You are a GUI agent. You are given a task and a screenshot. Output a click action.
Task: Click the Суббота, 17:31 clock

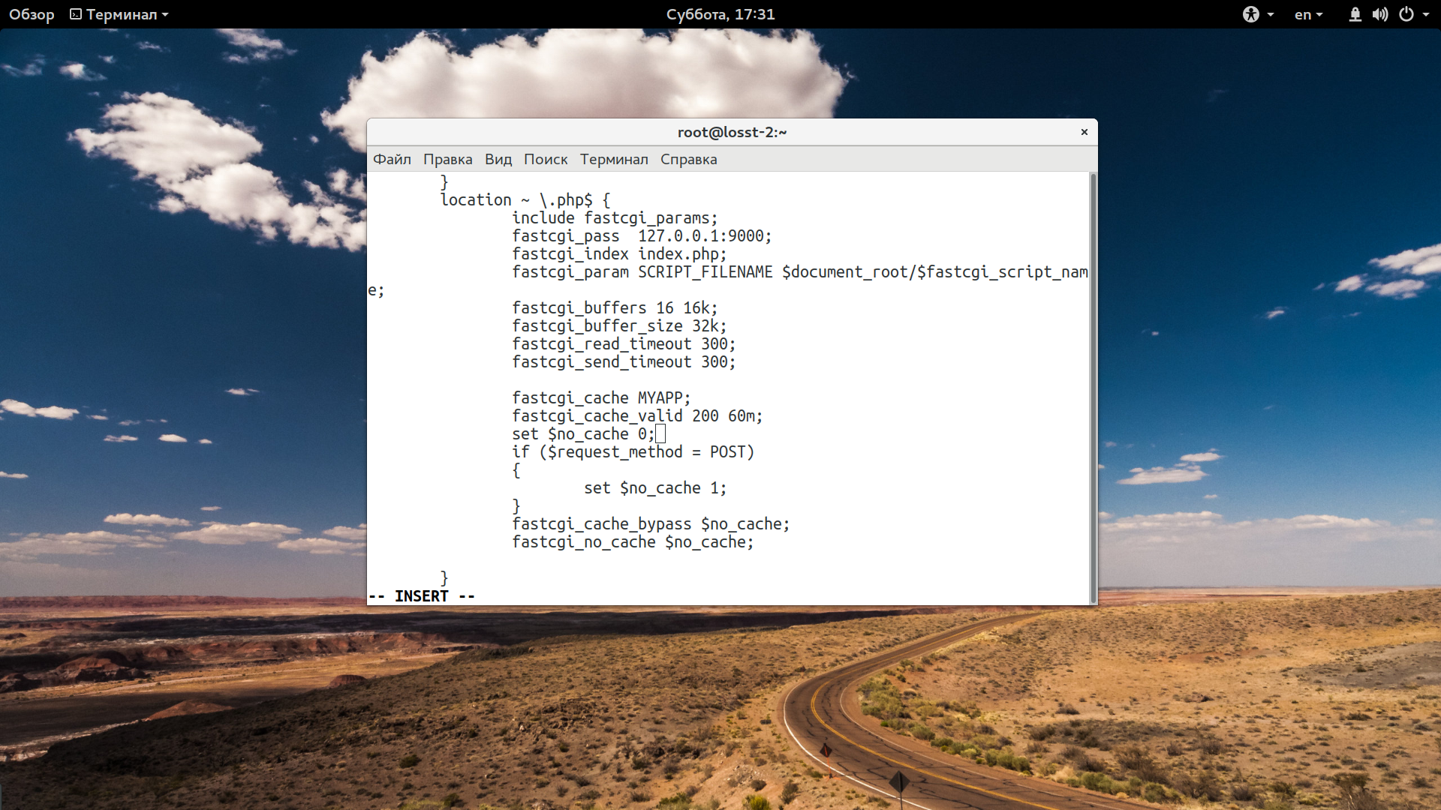[720, 14]
